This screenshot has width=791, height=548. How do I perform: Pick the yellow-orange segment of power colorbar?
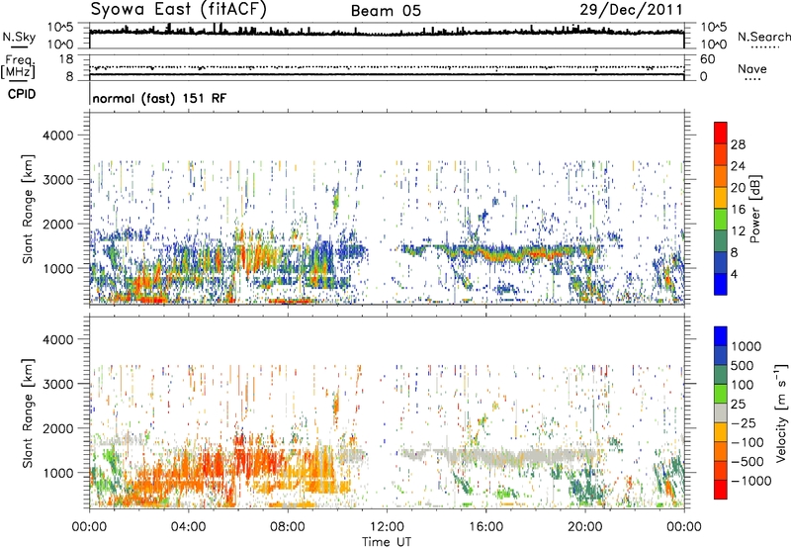tap(721, 198)
